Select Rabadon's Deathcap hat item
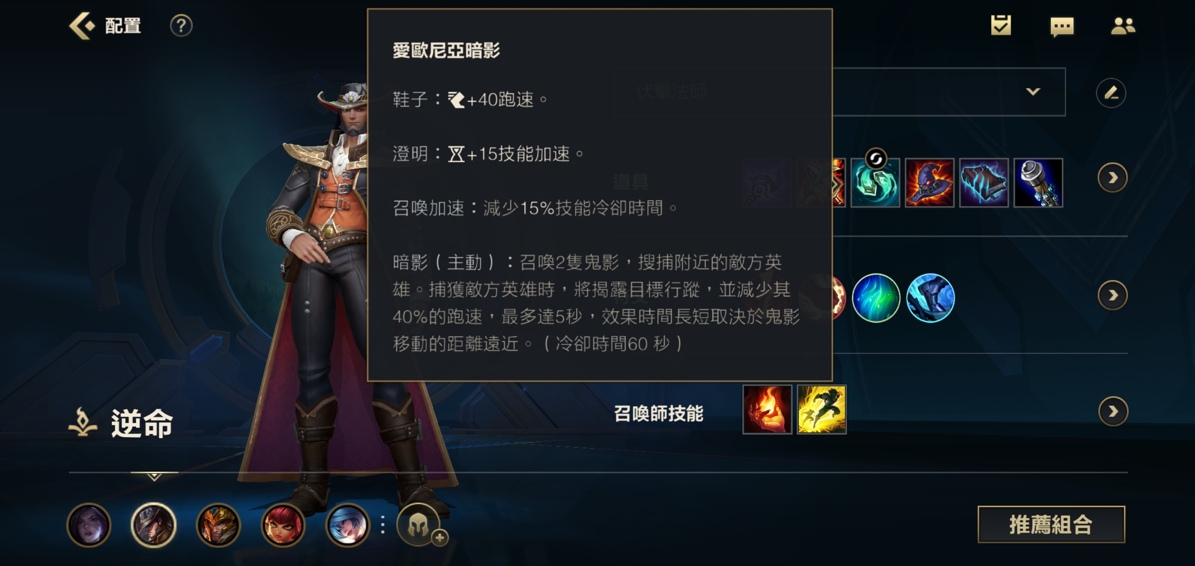The image size is (1195, 566). coord(929,183)
